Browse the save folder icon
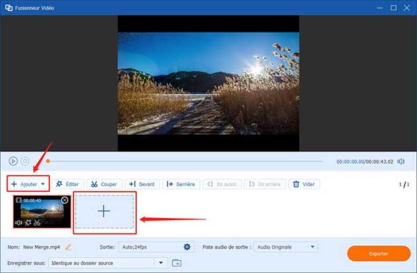 (x=177, y=263)
